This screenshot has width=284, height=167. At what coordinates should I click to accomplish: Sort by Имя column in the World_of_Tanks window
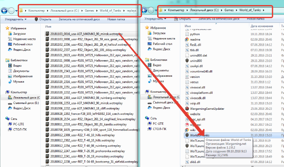click(x=188, y=26)
